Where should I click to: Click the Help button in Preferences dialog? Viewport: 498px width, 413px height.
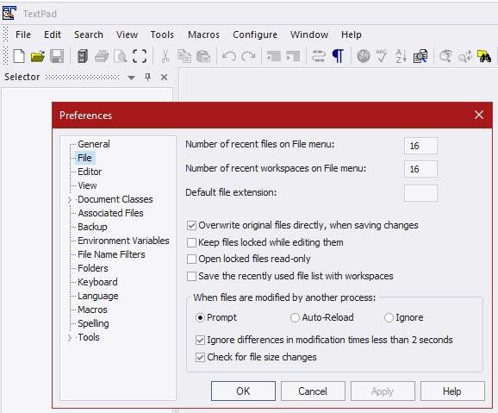pos(452,391)
